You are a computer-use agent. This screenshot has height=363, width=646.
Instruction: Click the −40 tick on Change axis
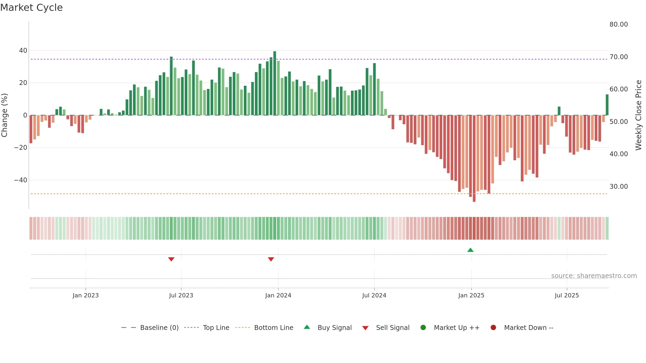(21, 180)
